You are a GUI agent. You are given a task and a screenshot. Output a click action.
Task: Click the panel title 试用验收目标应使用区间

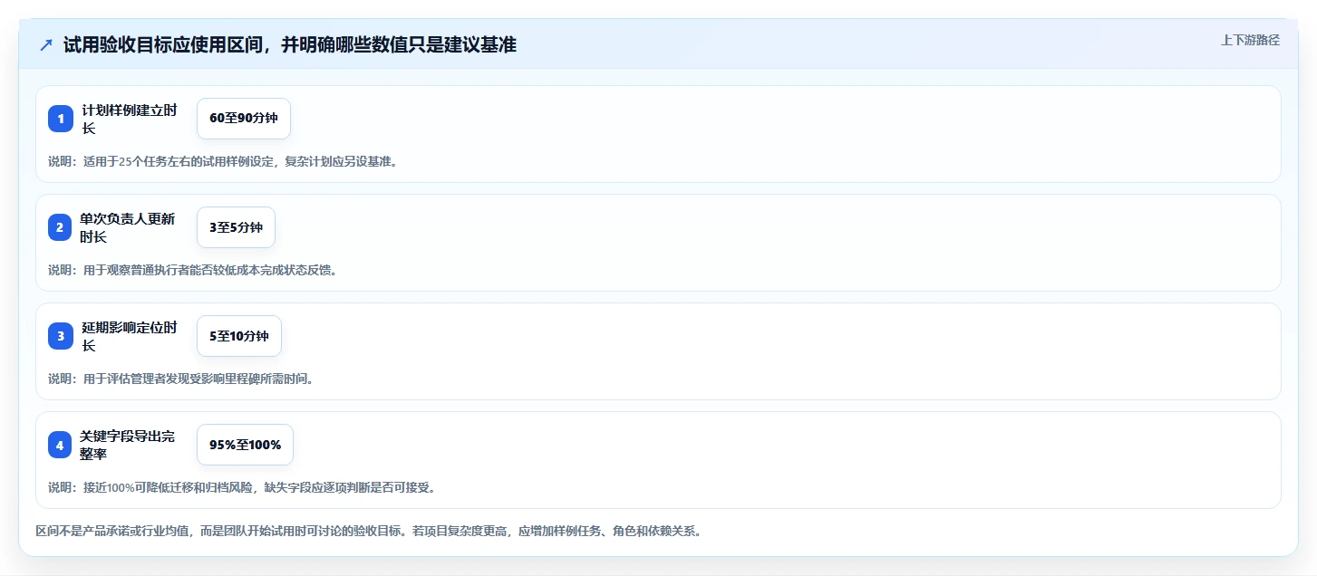290,44
